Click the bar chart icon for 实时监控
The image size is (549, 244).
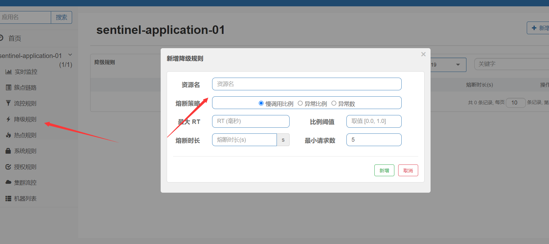click(9, 72)
